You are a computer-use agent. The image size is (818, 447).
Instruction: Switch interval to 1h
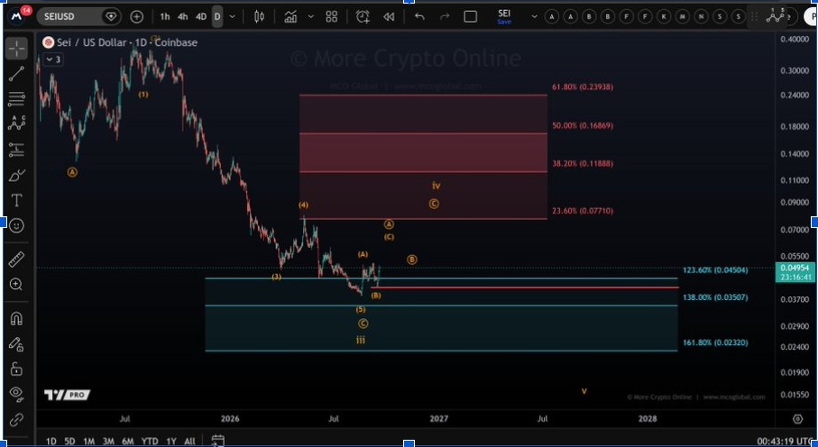(164, 17)
